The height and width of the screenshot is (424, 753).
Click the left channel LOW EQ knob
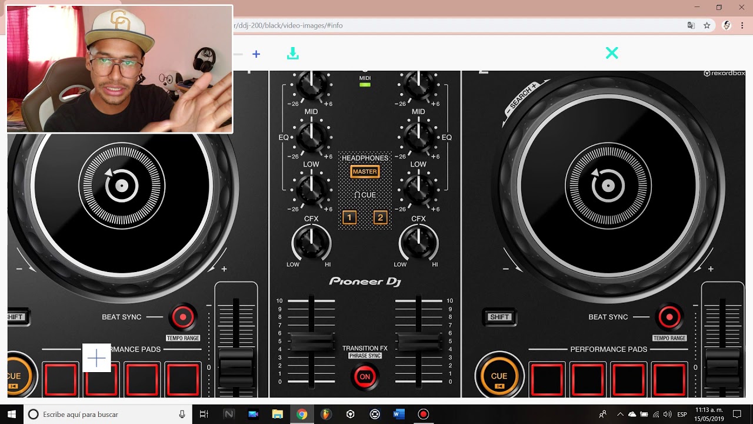311,190
